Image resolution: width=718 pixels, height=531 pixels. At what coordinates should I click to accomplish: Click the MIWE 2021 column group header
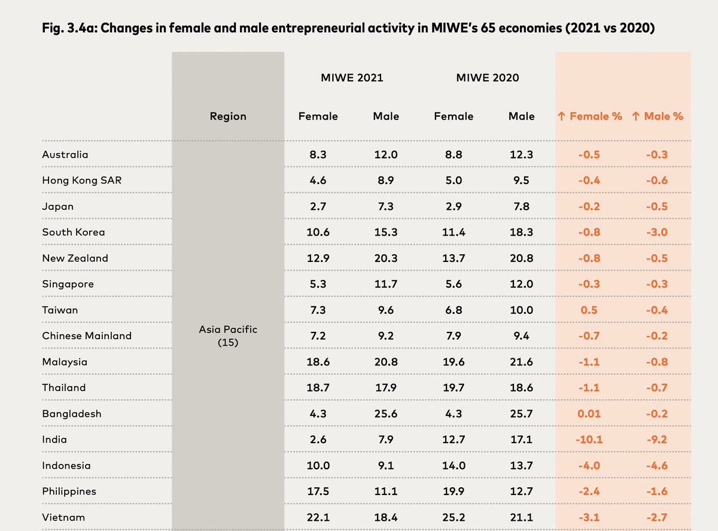[352, 78]
